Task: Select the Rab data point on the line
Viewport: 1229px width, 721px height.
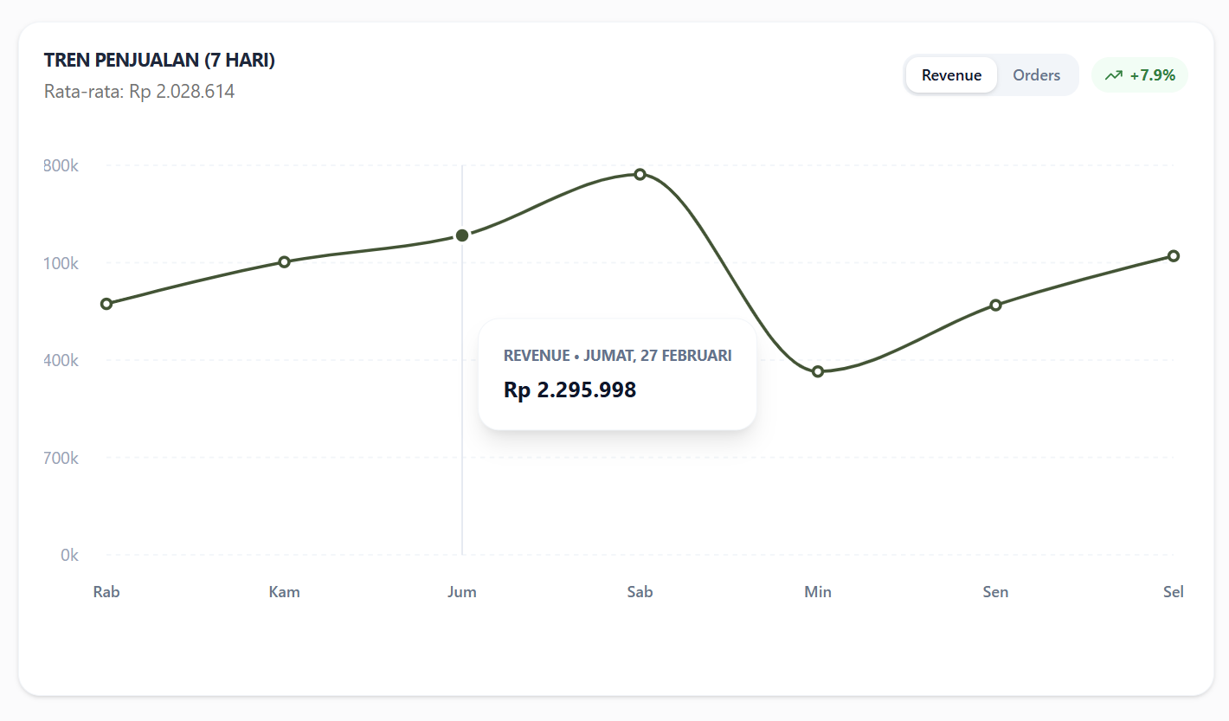Action: [x=106, y=304]
